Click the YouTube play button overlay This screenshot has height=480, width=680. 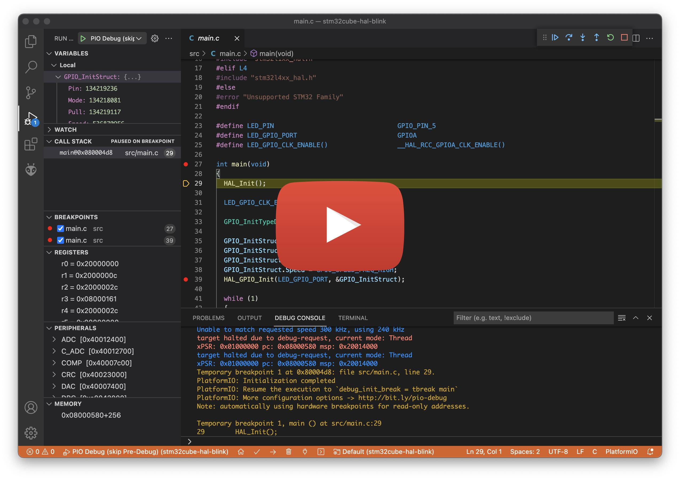pos(340,225)
